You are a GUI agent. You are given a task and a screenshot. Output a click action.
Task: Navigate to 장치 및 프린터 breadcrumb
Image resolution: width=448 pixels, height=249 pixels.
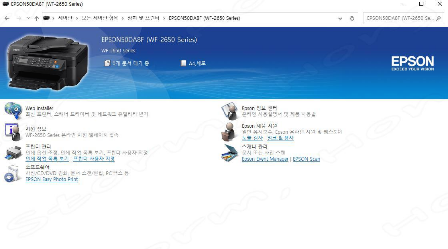[x=143, y=18]
